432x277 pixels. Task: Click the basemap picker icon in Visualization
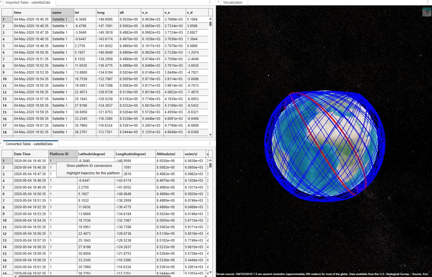pyautogui.click(x=427, y=12)
